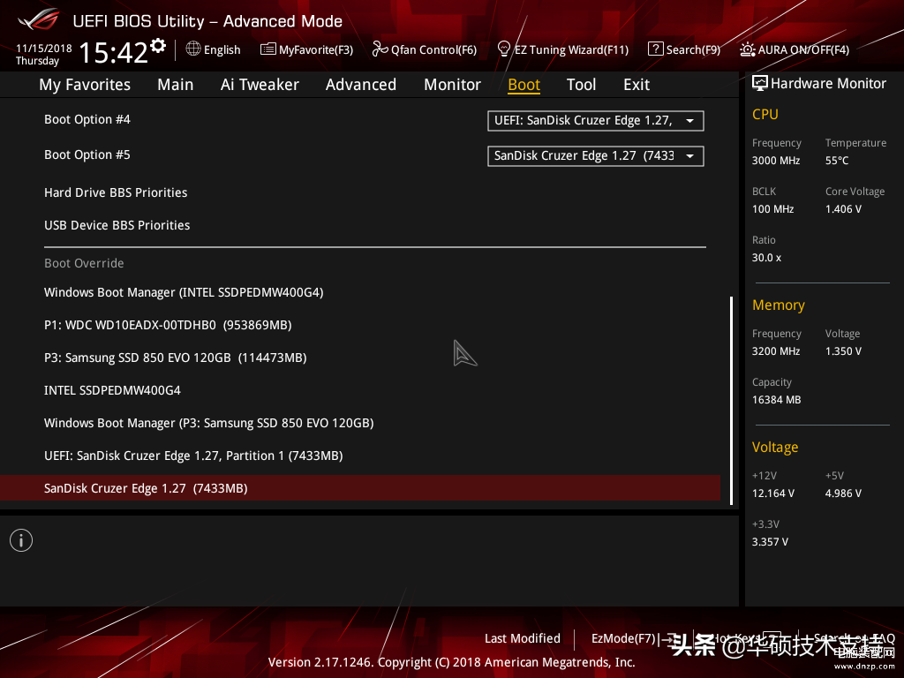The height and width of the screenshot is (678, 904).
Task: Click the Core Voltage 1.406 V value
Action: pos(843,208)
